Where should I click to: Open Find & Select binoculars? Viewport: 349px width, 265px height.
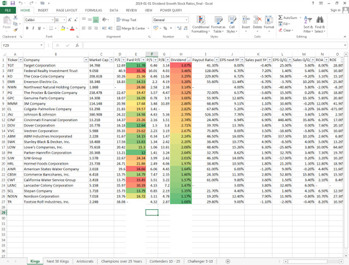[320, 25]
